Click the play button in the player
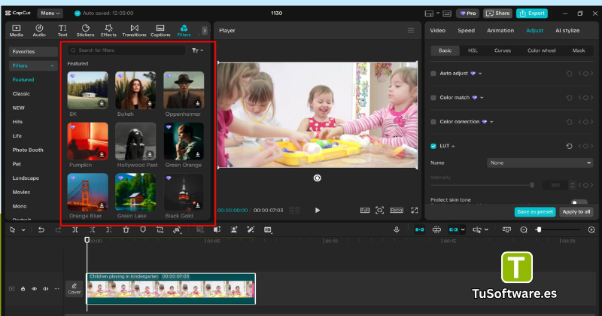The height and width of the screenshot is (316, 602). (x=317, y=210)
